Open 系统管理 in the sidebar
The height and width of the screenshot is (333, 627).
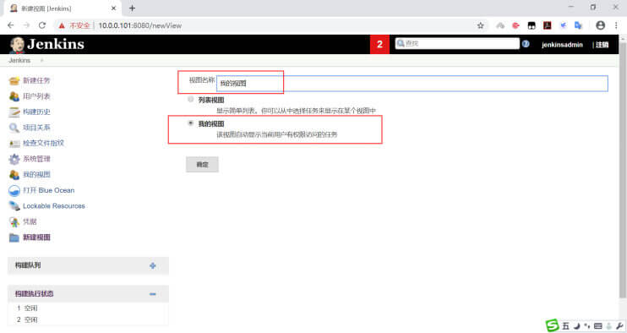tap(36, 159)
